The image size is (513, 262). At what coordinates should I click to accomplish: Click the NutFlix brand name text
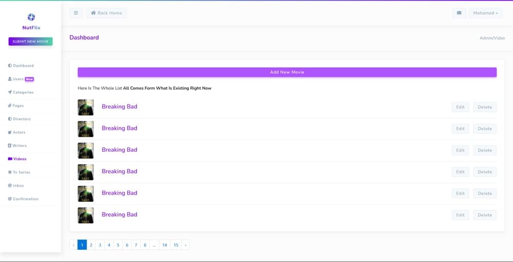point(31,28)
